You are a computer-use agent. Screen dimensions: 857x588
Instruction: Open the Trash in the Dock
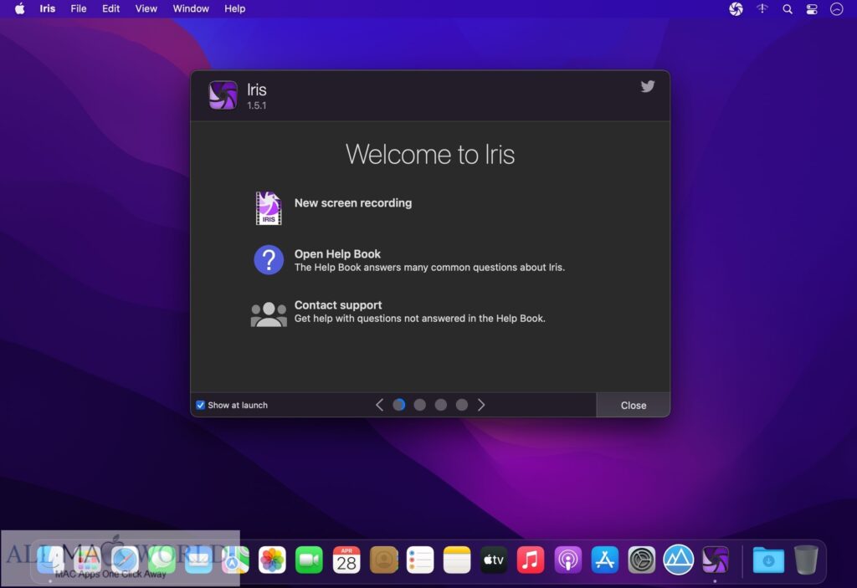[x=806, y=560]
